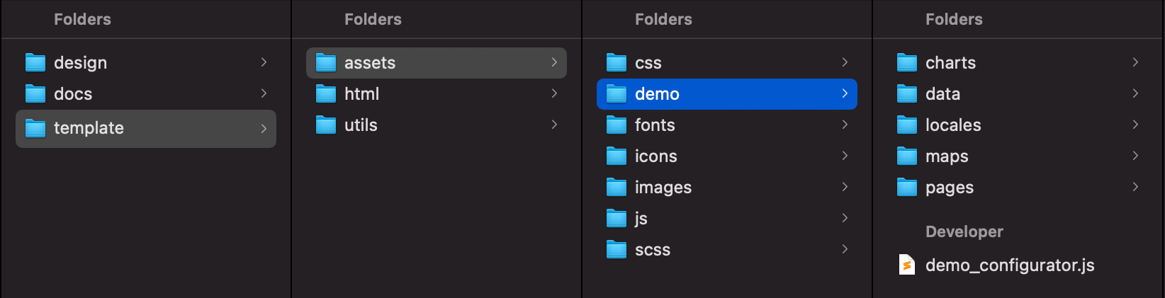Open the scss folder
The height and width of the screenshot is (298, 1165).
(x=652, y=250)
